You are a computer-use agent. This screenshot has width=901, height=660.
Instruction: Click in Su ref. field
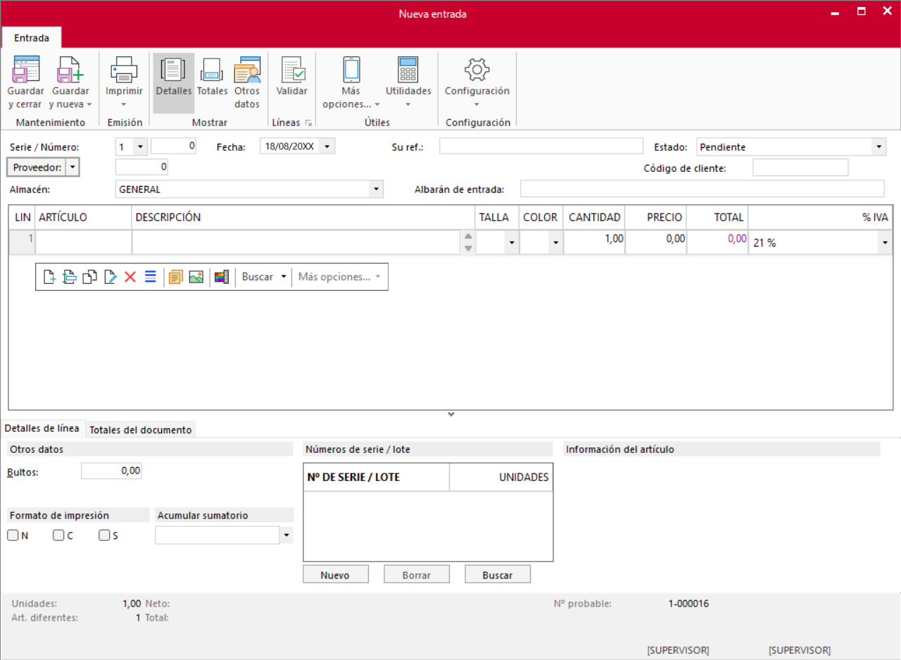coord(541,147)
